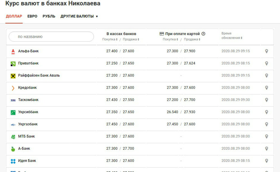Sort by card payment buy rate
This screenshot has width=280, height=172.
click(170, 40)
